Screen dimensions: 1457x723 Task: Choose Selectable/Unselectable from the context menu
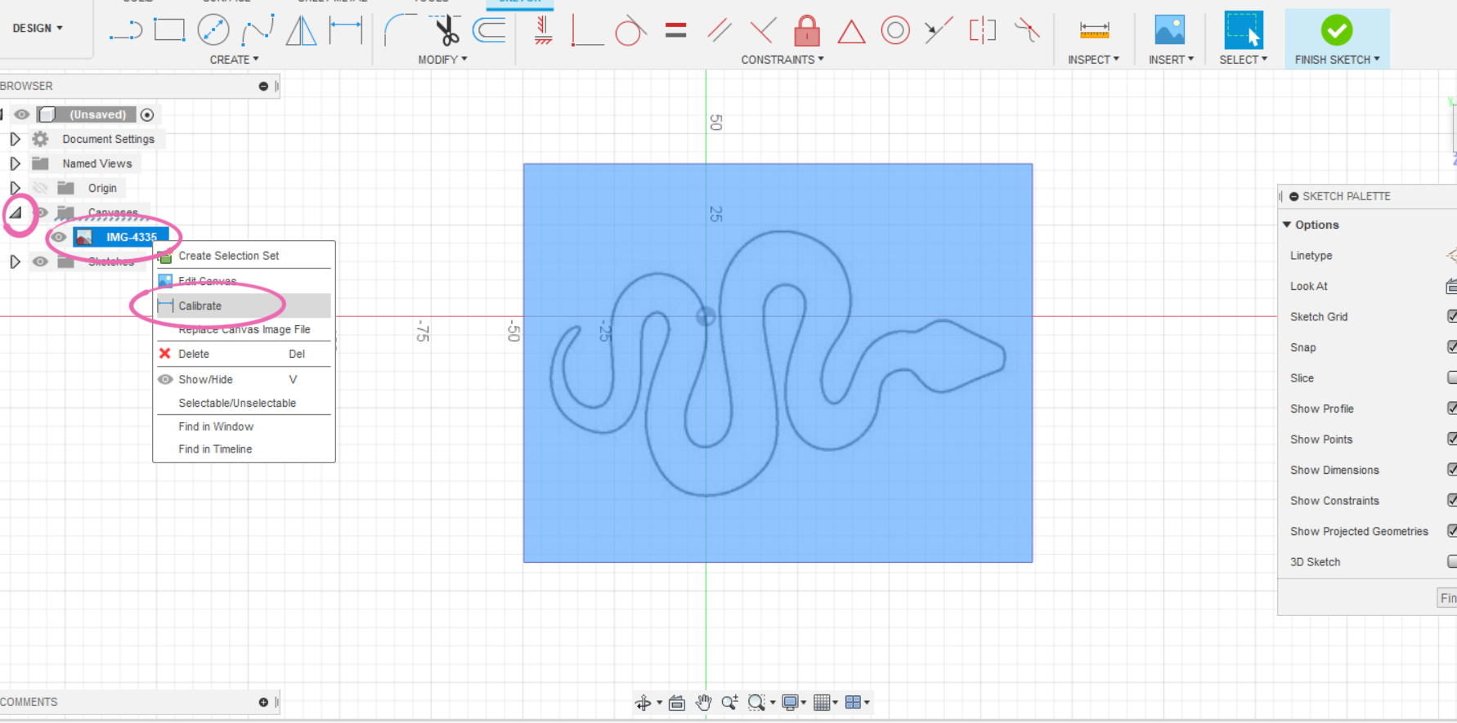tap(244, 403)
